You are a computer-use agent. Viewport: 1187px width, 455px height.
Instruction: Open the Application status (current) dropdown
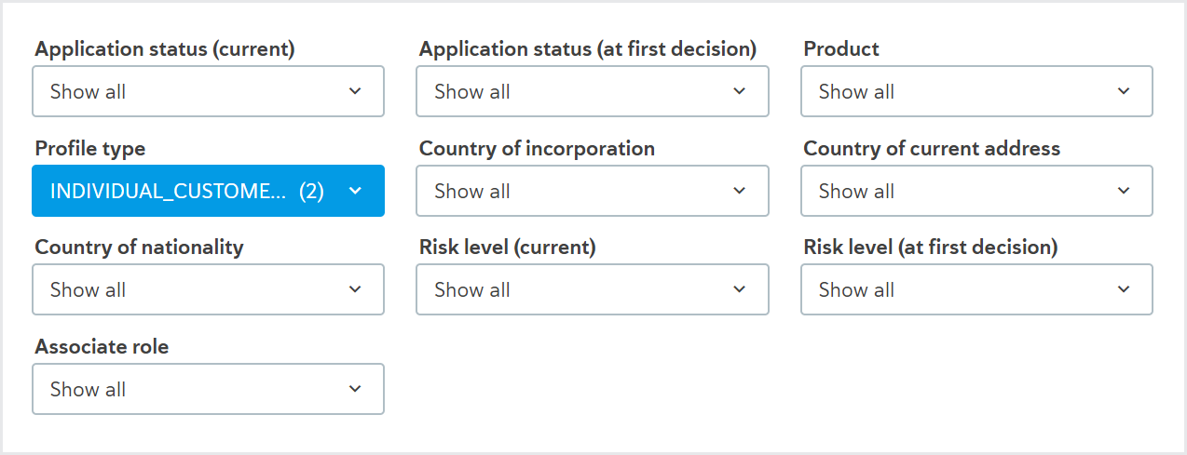(x=208, y=91)
